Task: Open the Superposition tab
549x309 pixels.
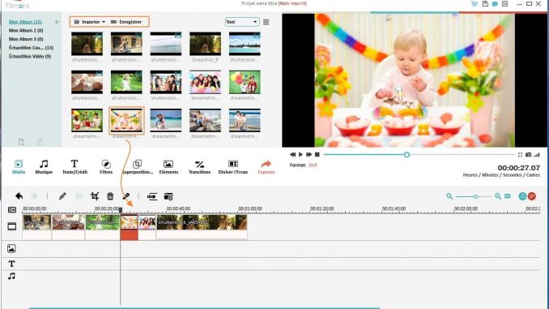Action: pos(138,166)
